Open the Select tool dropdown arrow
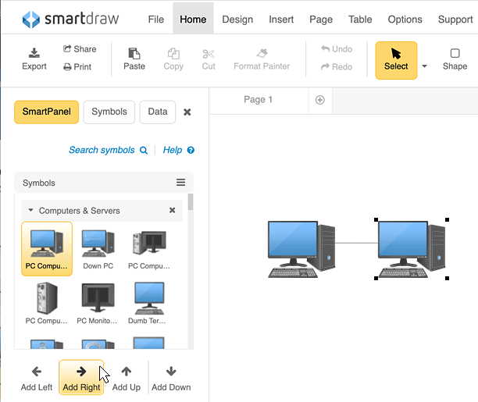This screenshot has height=402, width=478. 425,66
